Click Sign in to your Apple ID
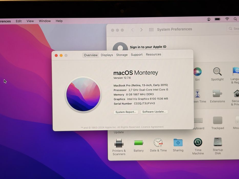239x179 pixels. click(148, 47)
